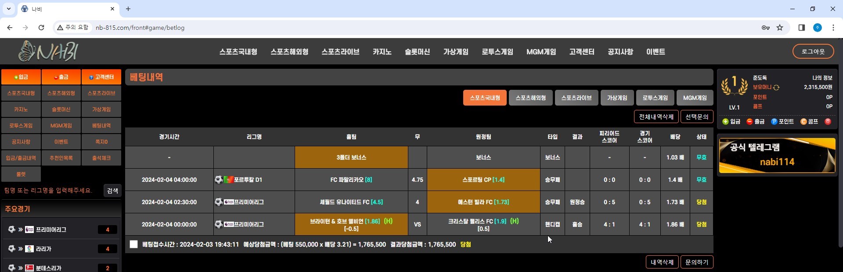The image size is (843, 272).
Task: Click the 선택문의 button
Action: coord(697,117)
